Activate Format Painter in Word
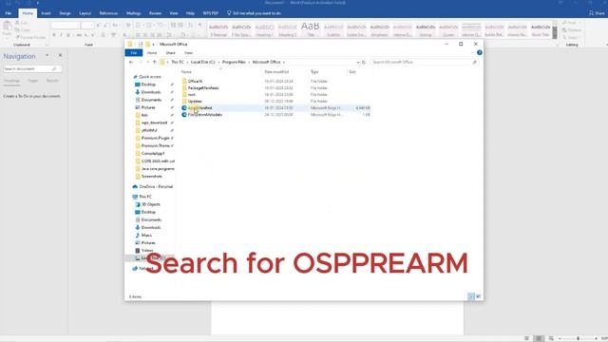608x342 pixels. click(30, 37)
